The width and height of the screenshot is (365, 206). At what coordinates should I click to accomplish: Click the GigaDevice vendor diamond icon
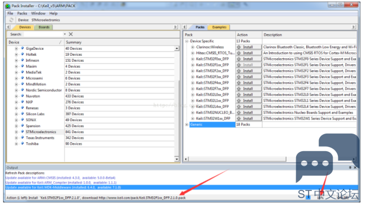coord(22,48)
